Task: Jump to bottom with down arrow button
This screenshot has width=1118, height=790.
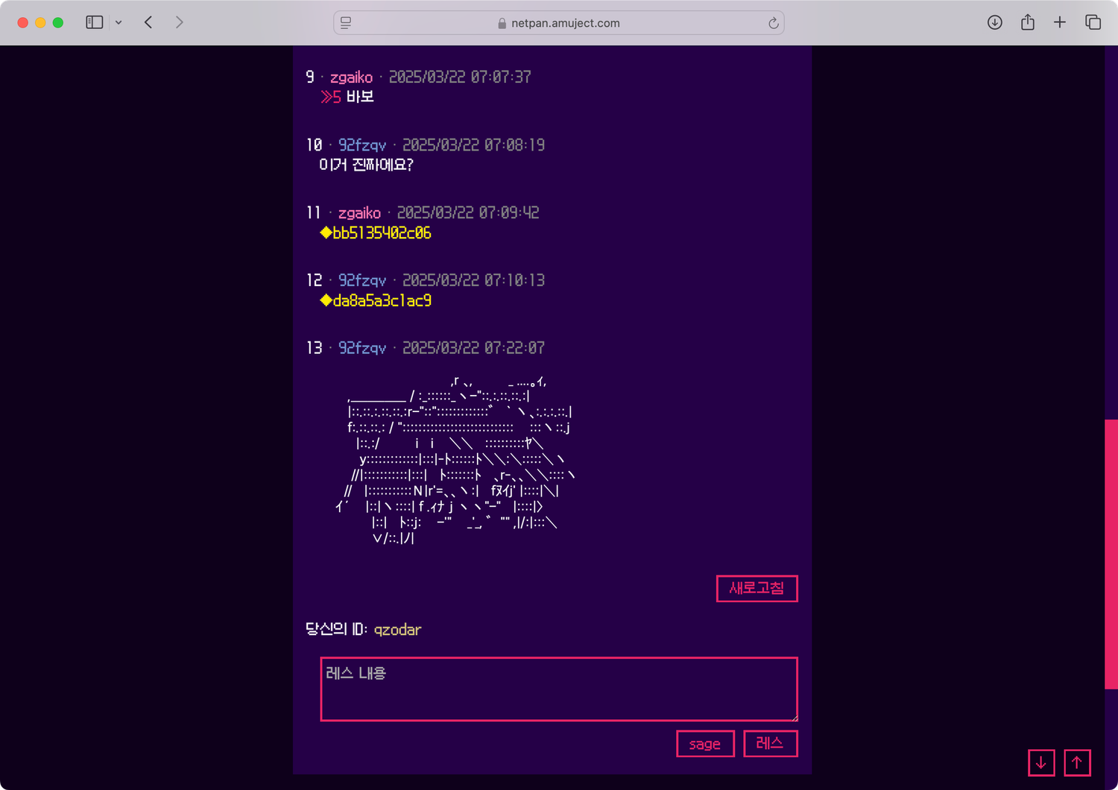Action: [1041, 762]
